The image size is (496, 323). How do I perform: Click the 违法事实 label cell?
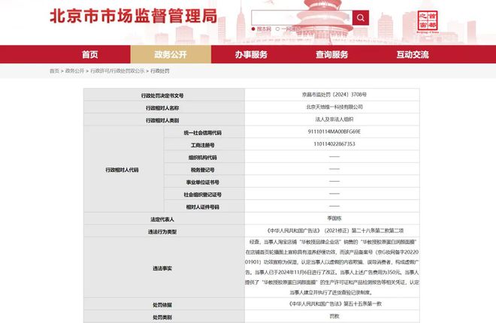[x=164, y=268]
